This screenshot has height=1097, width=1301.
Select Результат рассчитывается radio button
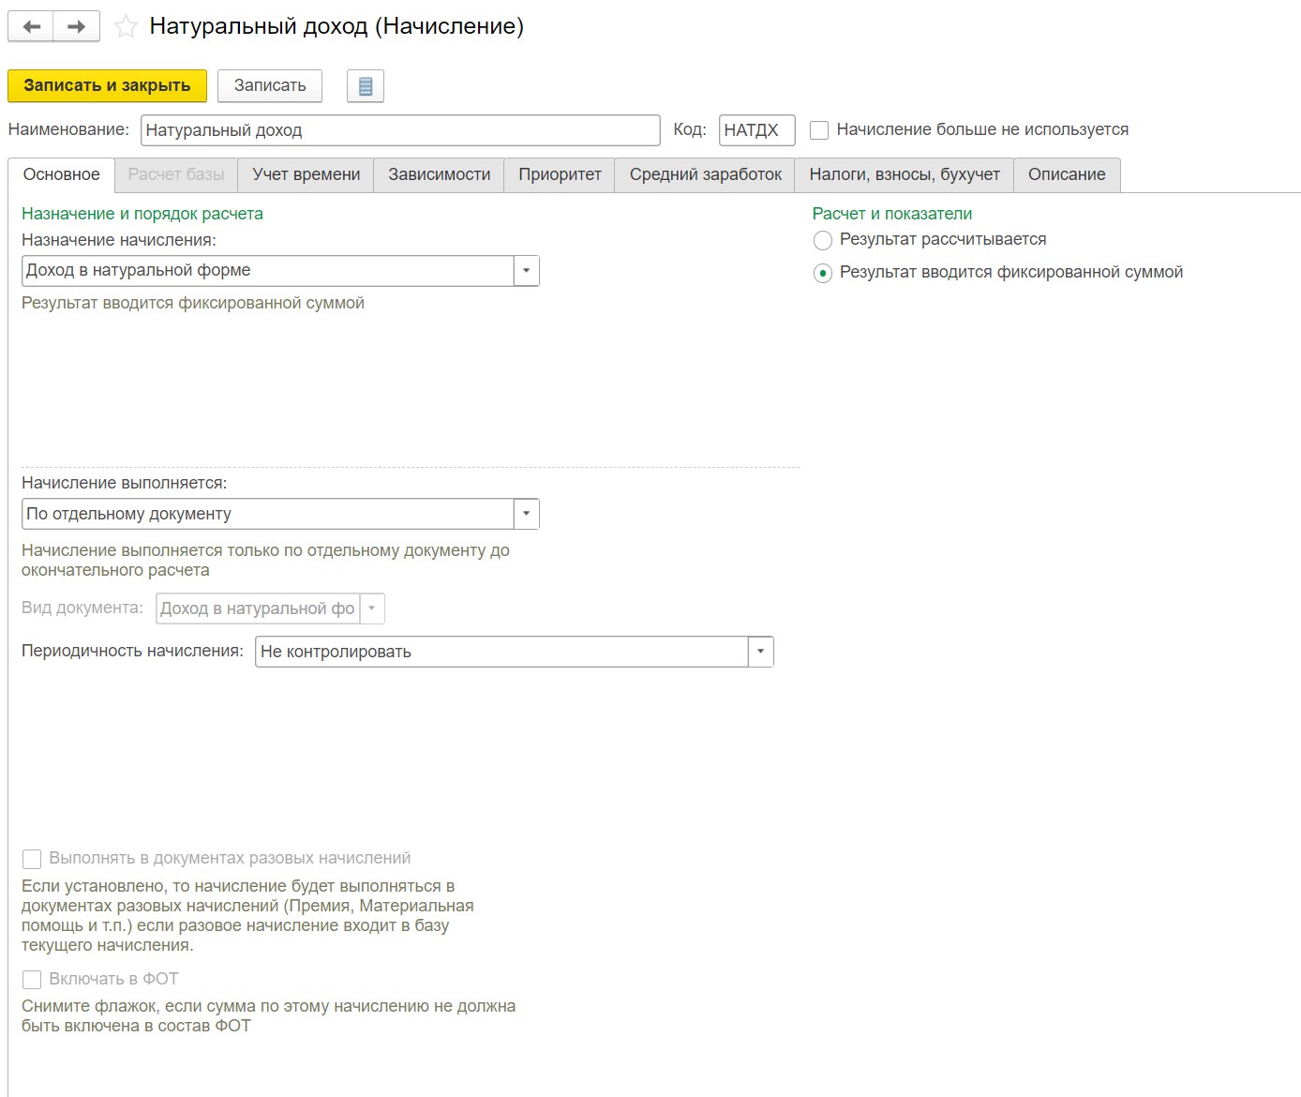[823, 240]
